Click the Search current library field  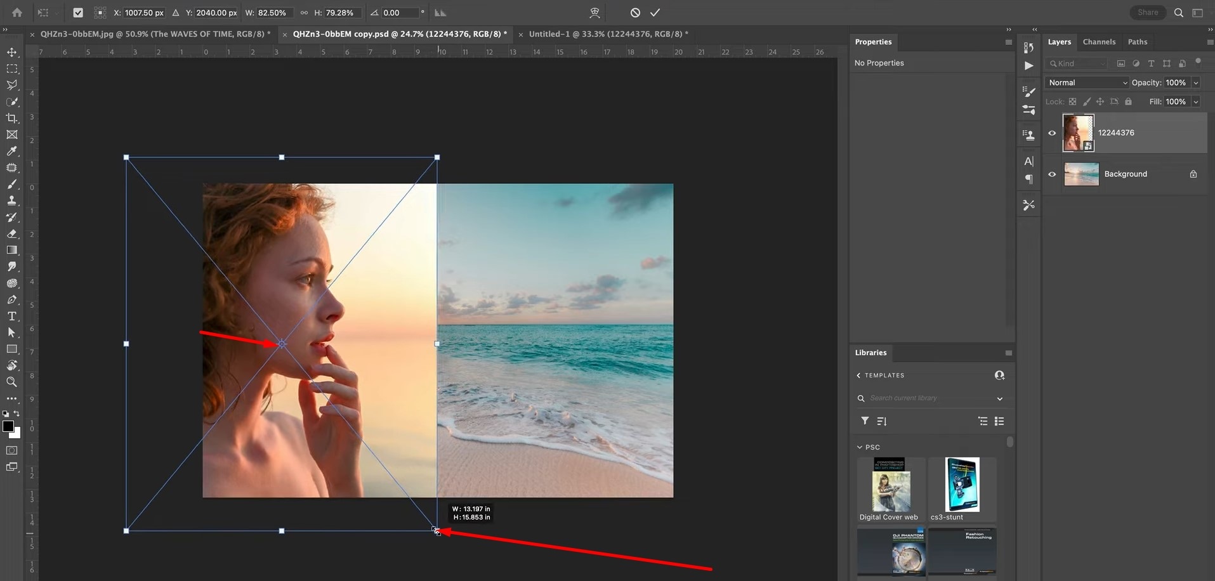pyautogui.click(x=931, y=398)
